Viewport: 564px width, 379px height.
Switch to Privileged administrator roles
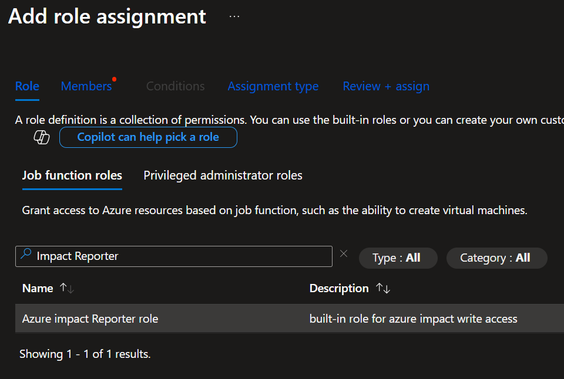coord(223,175)
